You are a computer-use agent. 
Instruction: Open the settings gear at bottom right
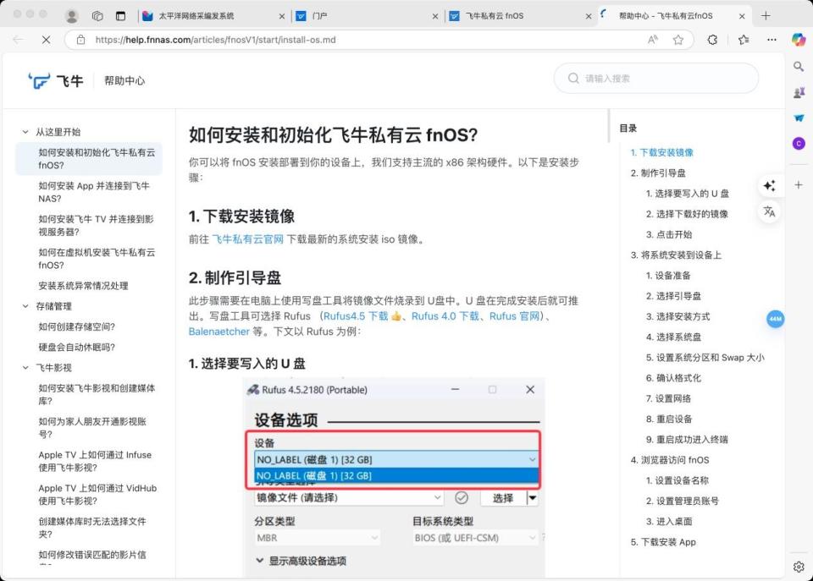[797, 567]
